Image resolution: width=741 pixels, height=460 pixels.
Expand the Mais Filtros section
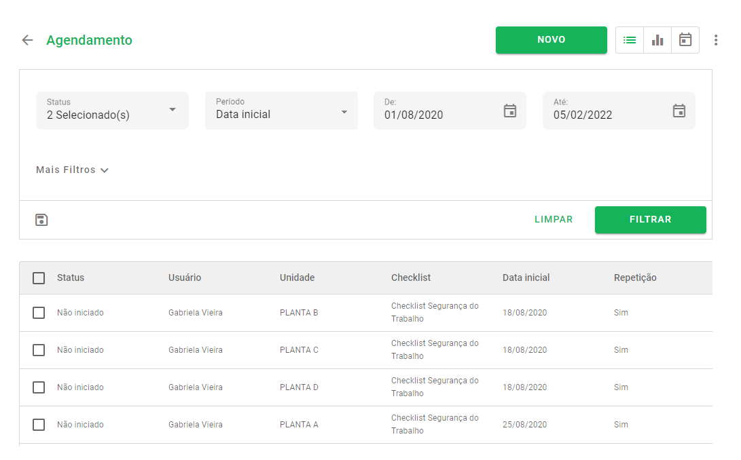click(72, 170)
